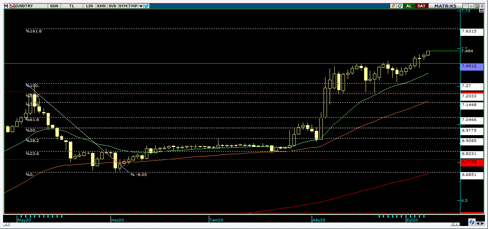Click the MATRIKS logo button

[x=445, y=6]
